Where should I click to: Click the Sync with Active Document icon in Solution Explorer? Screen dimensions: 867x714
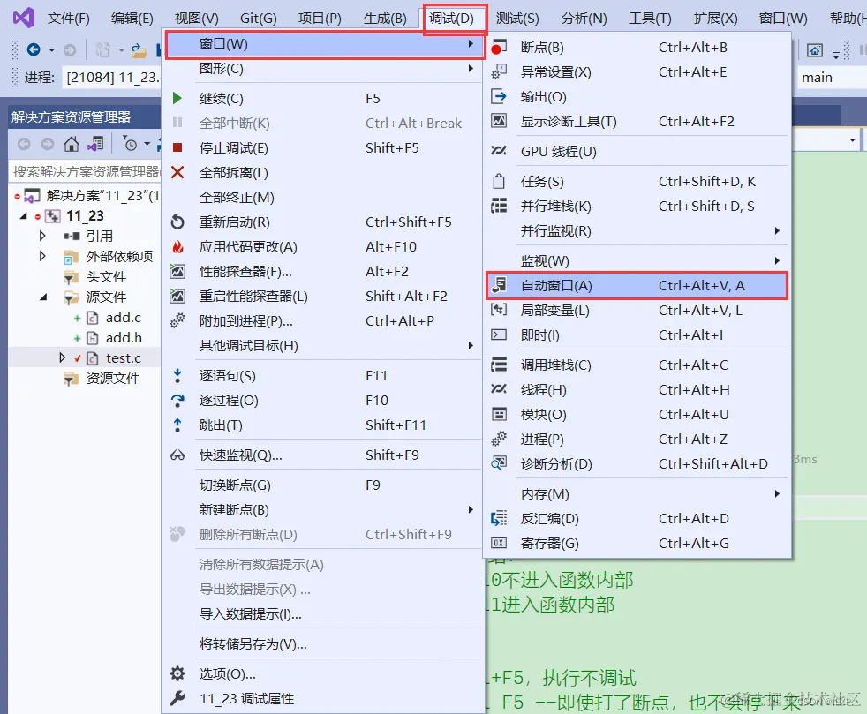point(95,144)
